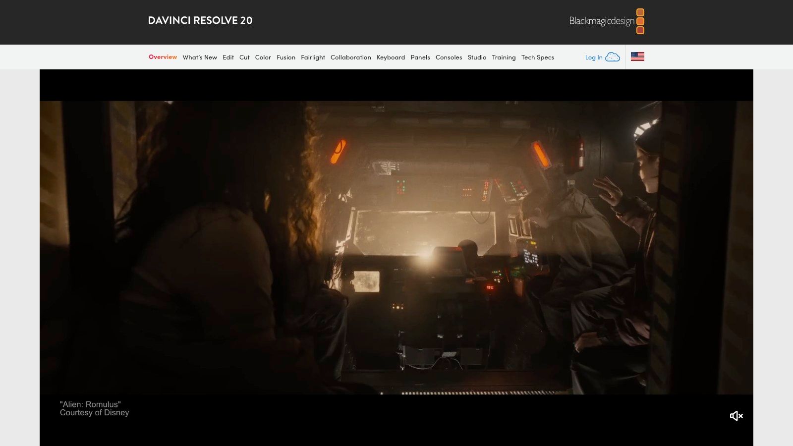Select the Fairlight menu entry
The width and height of the screenshot is (793, 446).
(x=313, y=57)
